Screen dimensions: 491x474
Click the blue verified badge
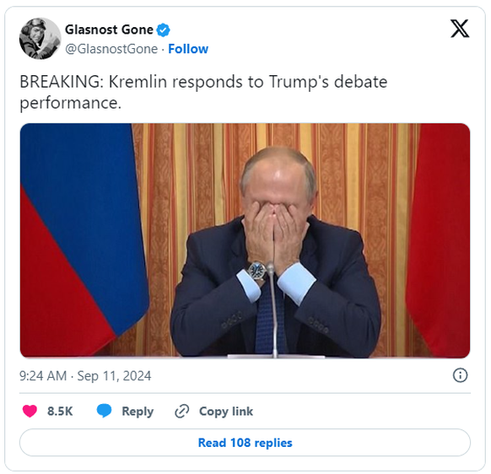pos(163,30)
